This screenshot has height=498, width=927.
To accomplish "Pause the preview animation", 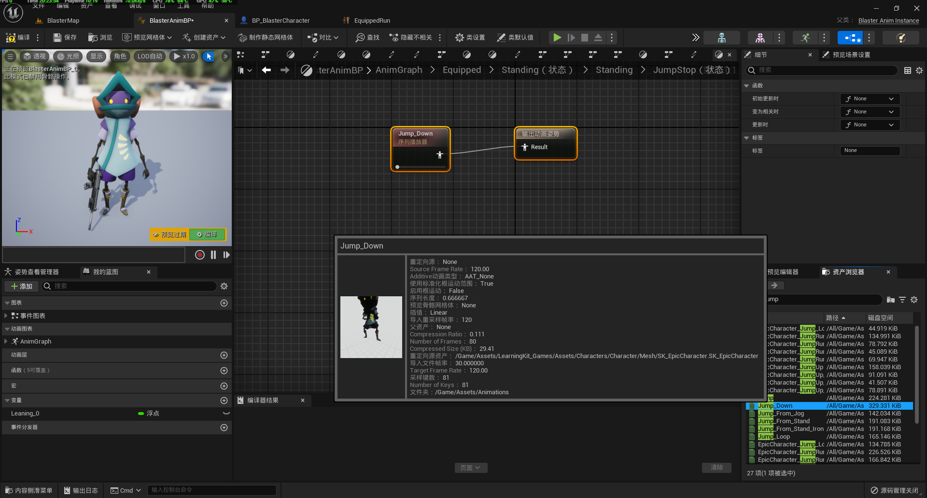I will (x=213, y=255).
